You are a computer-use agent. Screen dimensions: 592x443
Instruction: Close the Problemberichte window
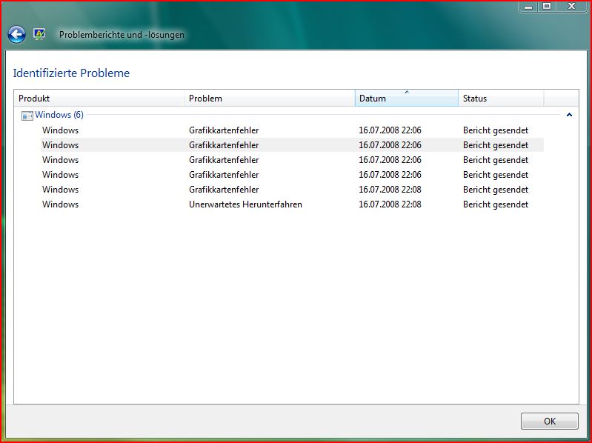pos(572,6)
